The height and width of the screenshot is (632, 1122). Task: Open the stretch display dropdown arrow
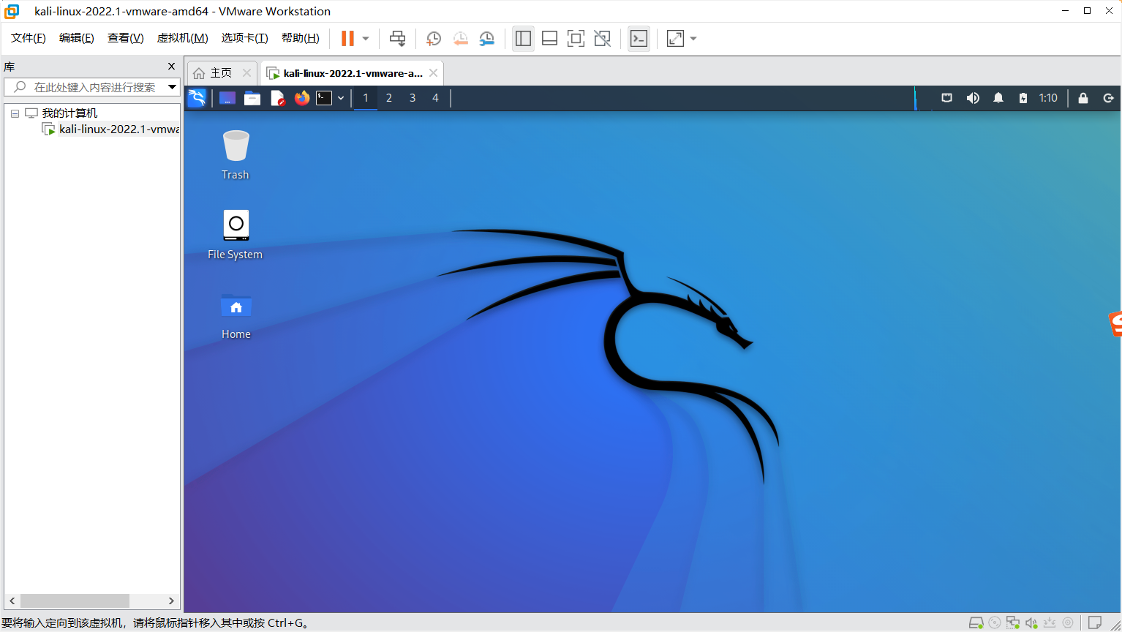click(x=693, y=39)
